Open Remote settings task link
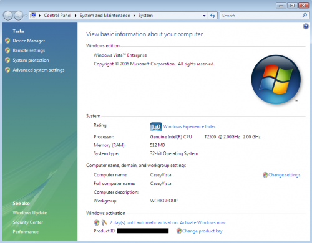This screenshot has height=243, width=312. point(29,50)
